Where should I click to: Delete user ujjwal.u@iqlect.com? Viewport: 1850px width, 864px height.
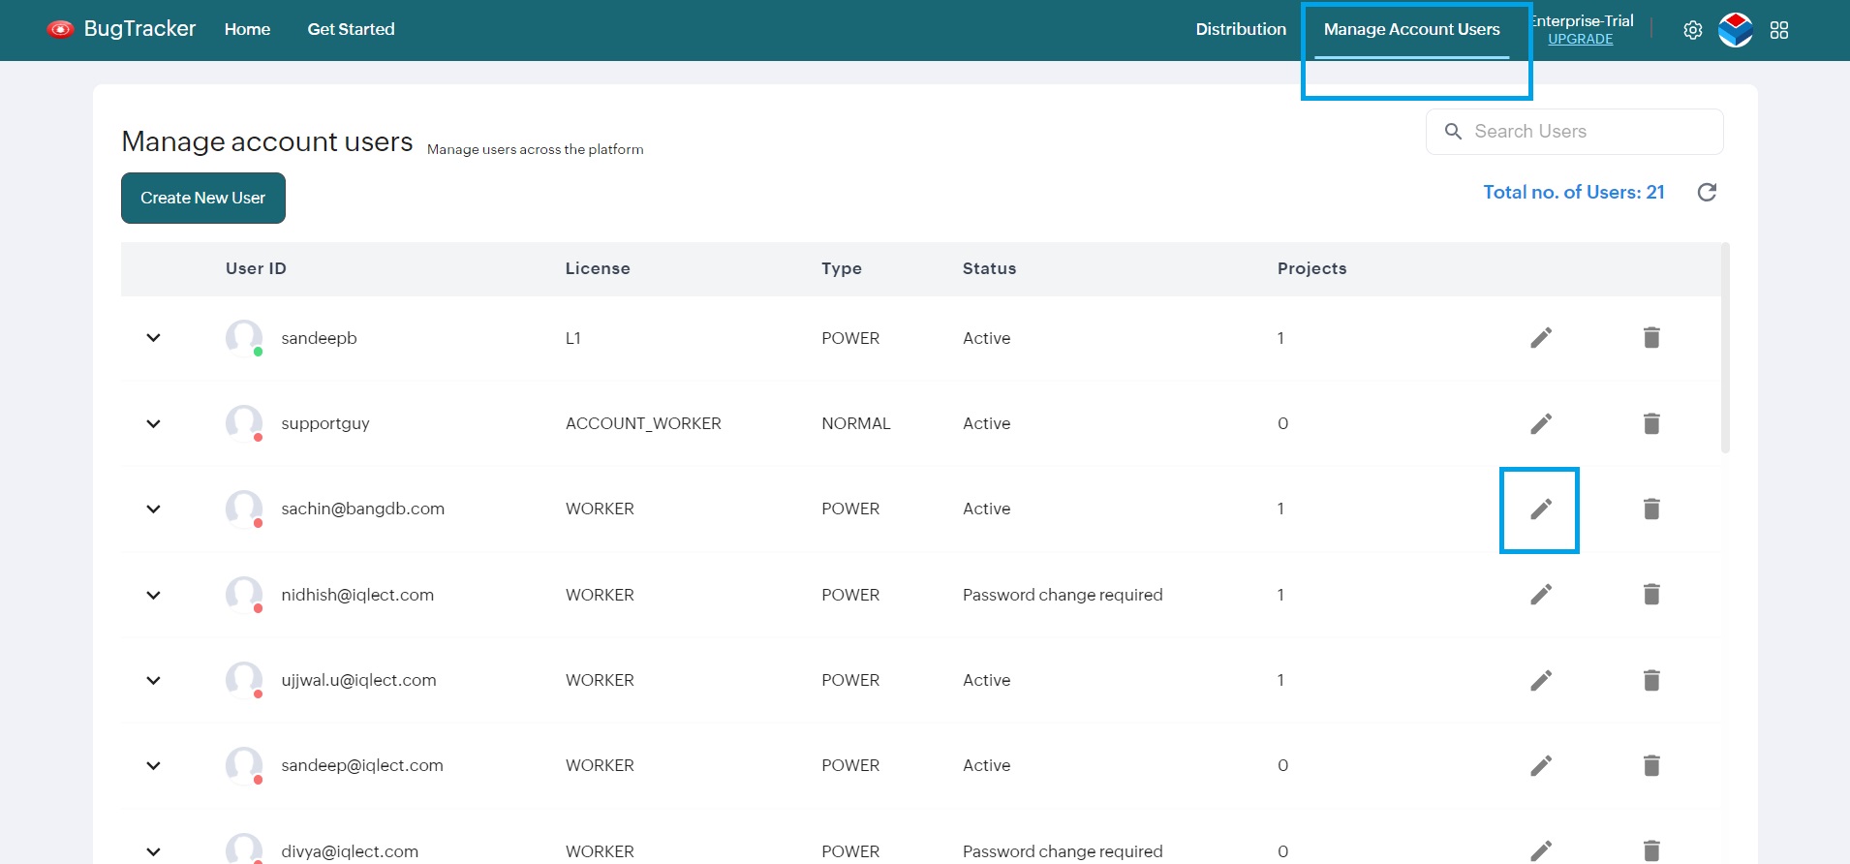tap(1651, 680)
